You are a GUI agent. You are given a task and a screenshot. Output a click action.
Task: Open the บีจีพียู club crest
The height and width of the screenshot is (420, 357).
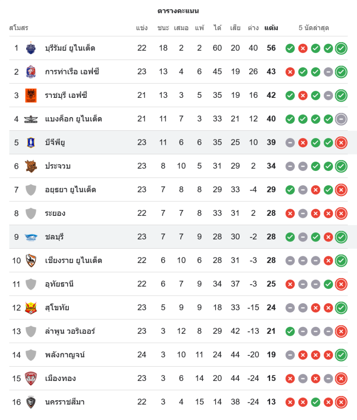coord(31,142)
